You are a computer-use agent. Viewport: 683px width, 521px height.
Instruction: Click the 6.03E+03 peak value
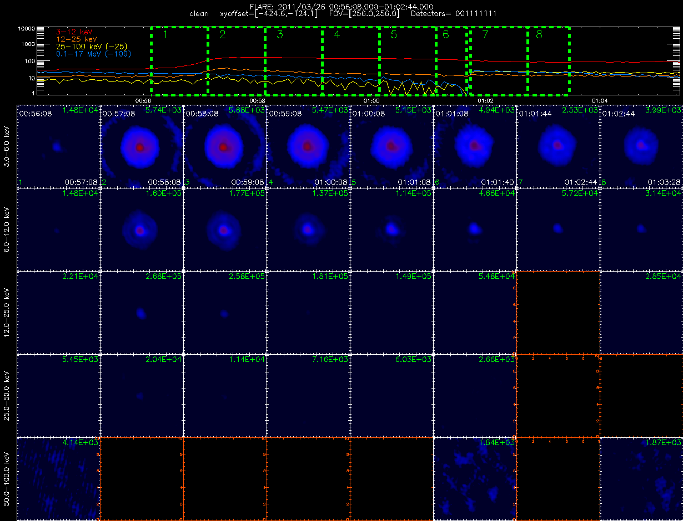pos(414,359)
